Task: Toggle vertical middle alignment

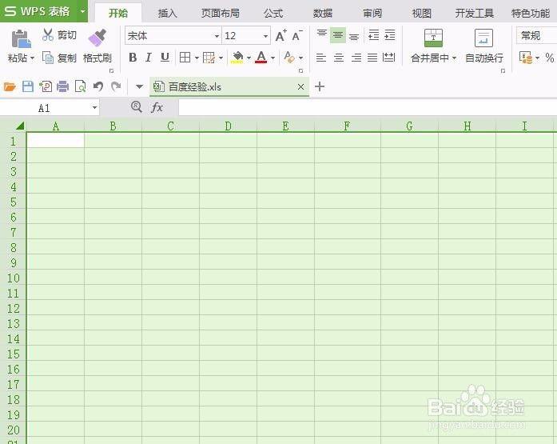Action: pyautogui.click(x=338, y=35)
